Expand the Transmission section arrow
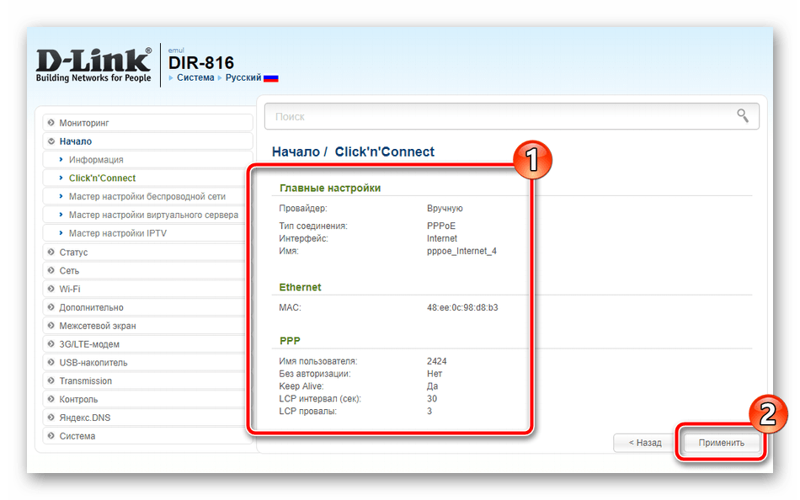The width and height of the screenshot is (800, 500). (x=51, y=380)
